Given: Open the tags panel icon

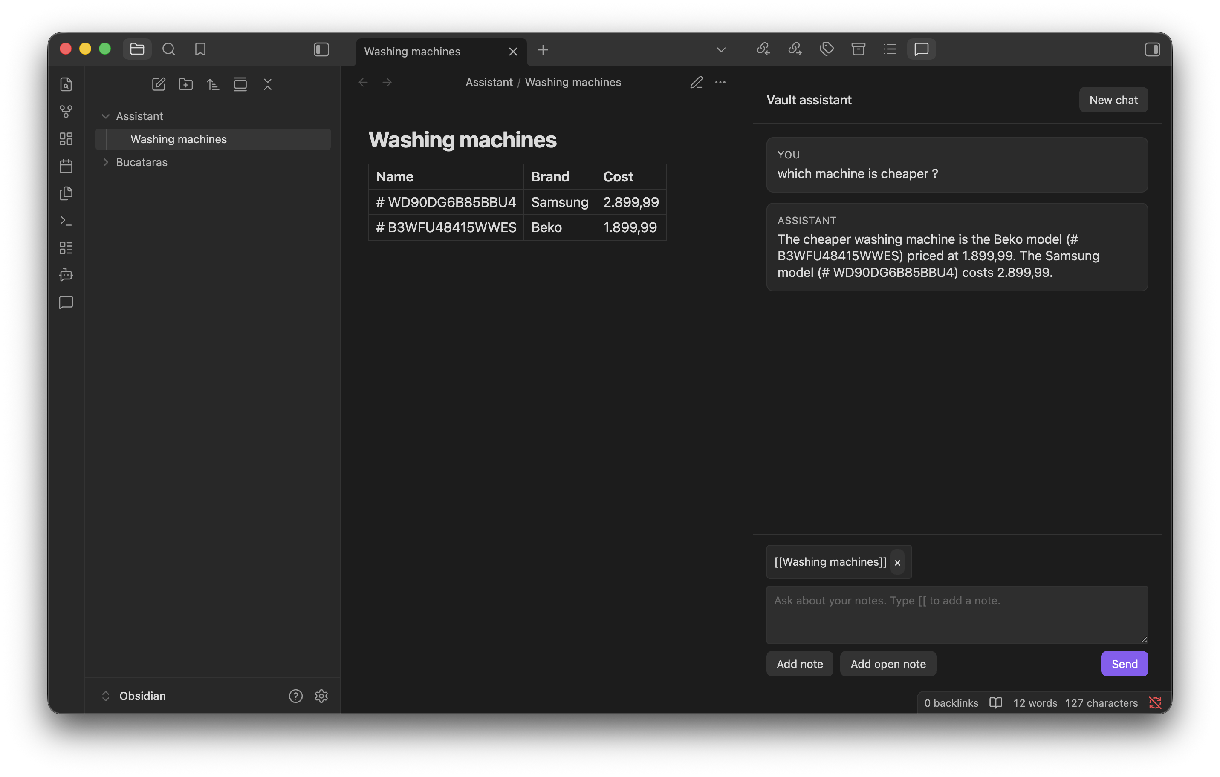Looking at the screenshot, I should (x=827, y=49).
